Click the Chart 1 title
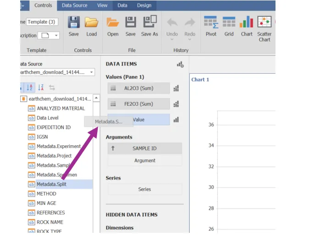The height and width of the screenshot is (242, 325). pyautogui.click(x=200, y=80)
